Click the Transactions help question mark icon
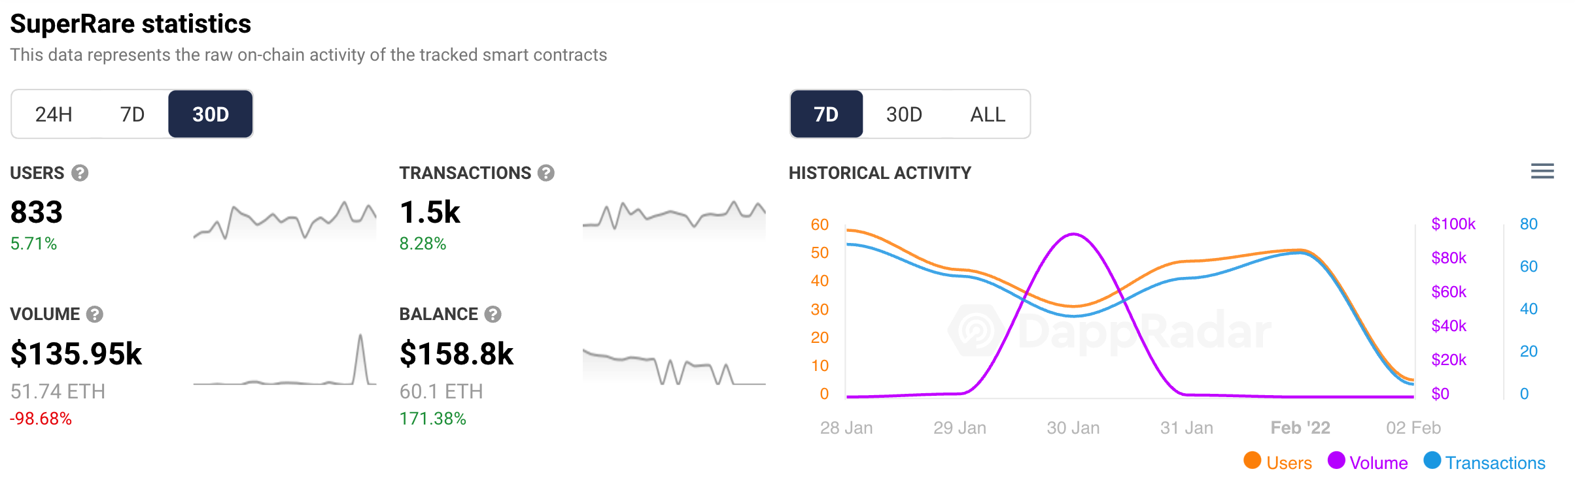The height and width of the screenshot is (499, 1575). pyautogui.click(x=546, y=173)
